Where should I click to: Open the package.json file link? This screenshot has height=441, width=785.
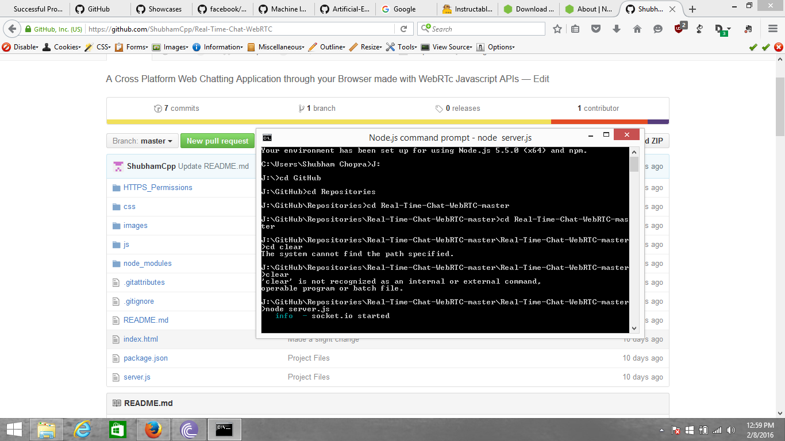pyautogui.click(x=145, y=358)
